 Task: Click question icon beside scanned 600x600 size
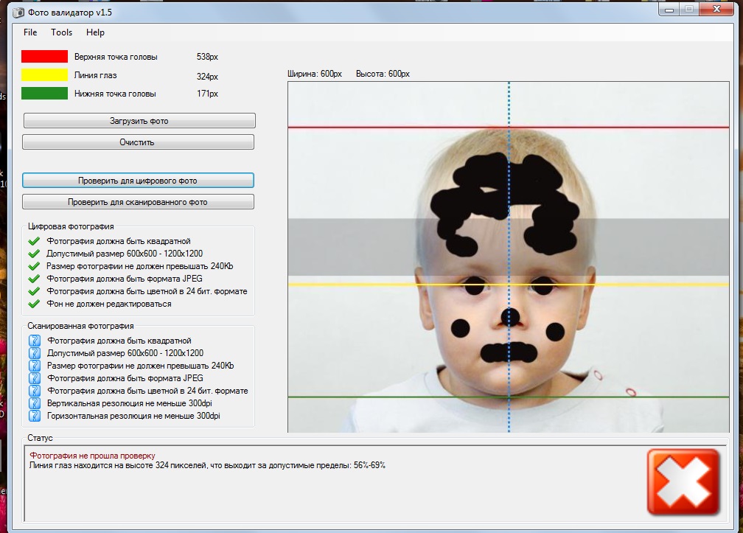tap(35, 353)
